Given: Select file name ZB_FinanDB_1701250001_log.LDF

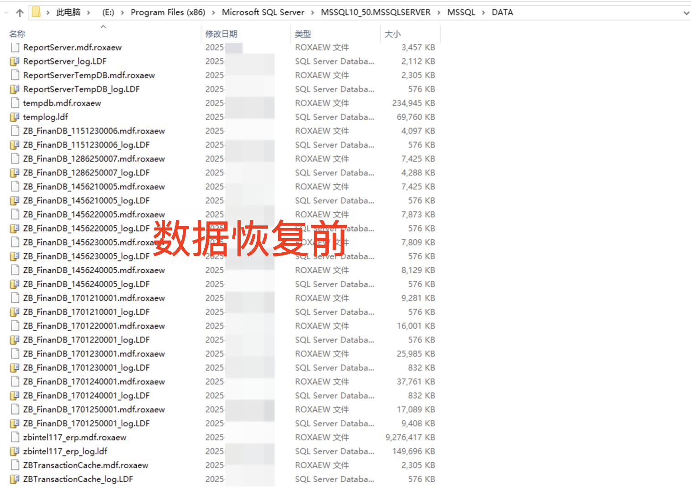Looking at the screenshot, I should click(86, 423).
